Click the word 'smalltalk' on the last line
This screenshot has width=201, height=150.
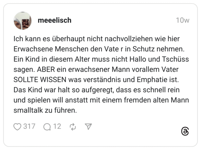coord(28,110)
